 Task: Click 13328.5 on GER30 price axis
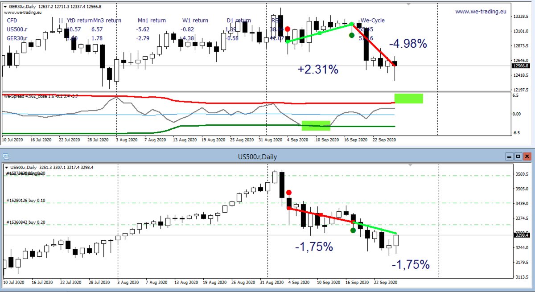521,17
